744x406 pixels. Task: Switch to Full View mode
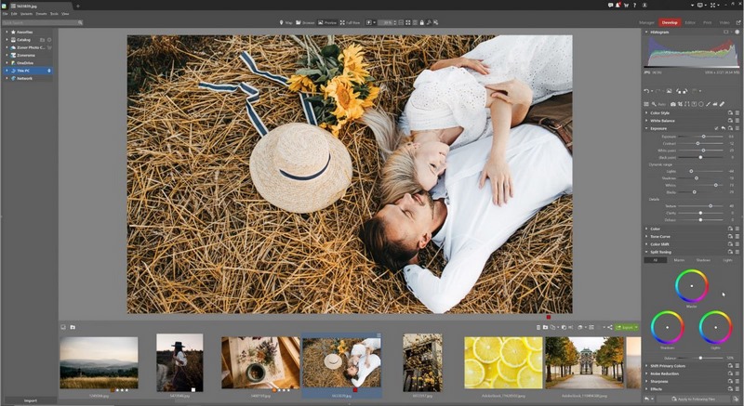click(350, 22)
